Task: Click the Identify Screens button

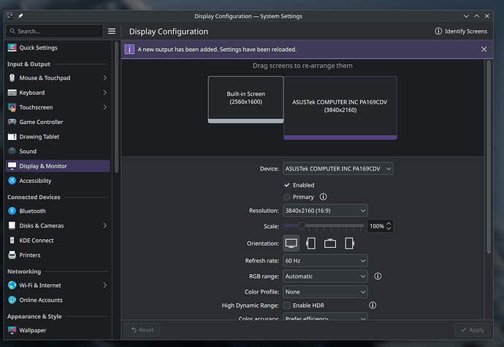Action: (x=461, y=31)
